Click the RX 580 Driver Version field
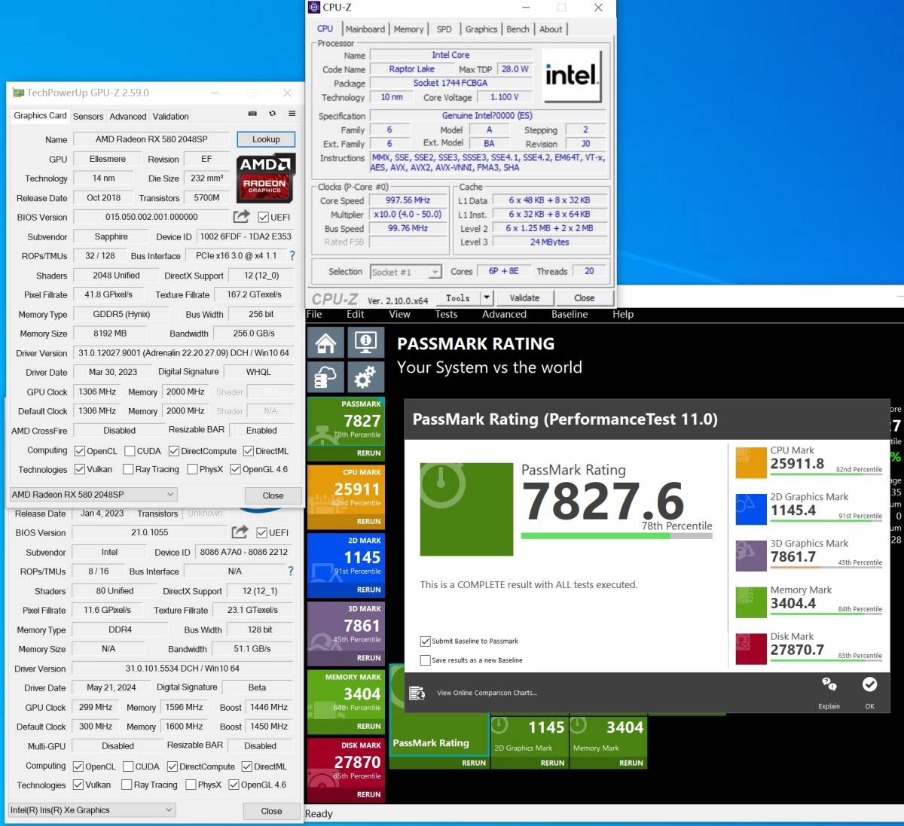 pos(184,352)
